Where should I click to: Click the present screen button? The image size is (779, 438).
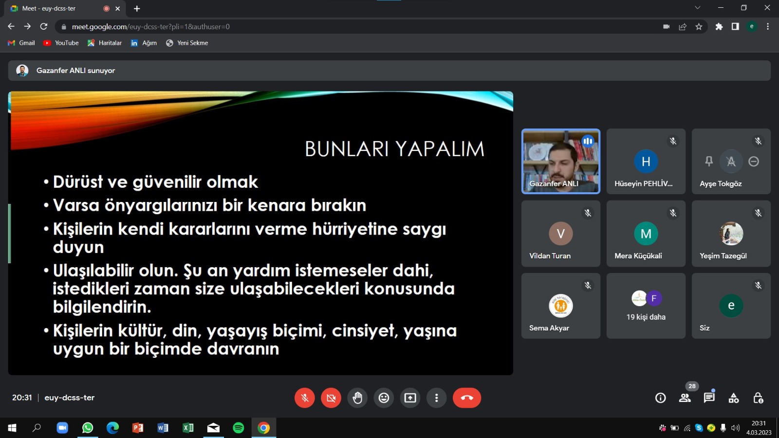[410, 398]
